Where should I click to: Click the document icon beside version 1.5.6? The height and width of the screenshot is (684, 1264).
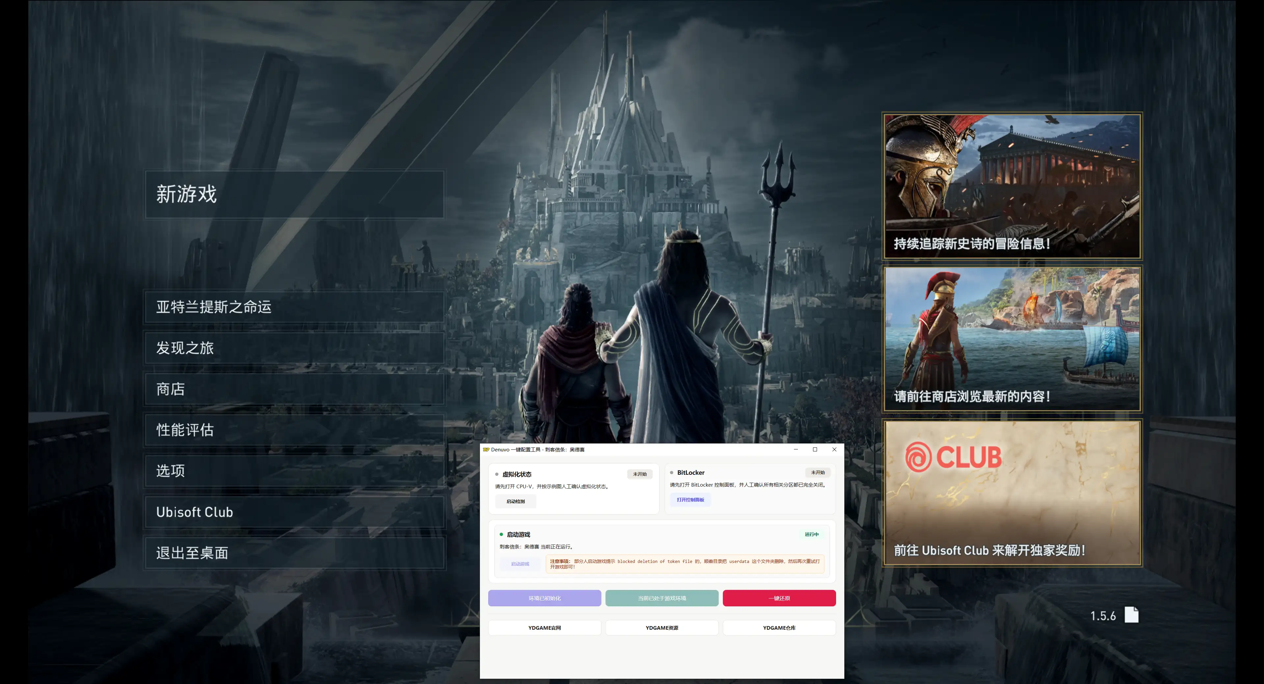pyautogui.click(x=1131, y=615)
